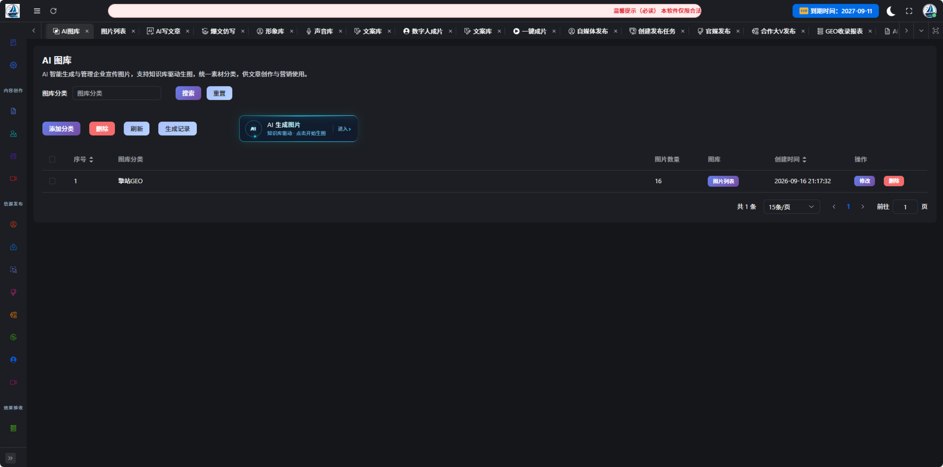
Task: Open the pink globe sidebar icon
Action: tap(13, 292)
